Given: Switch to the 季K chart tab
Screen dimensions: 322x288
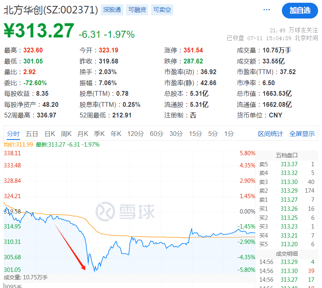Looking at the screenshot, I should pos(99,134).
